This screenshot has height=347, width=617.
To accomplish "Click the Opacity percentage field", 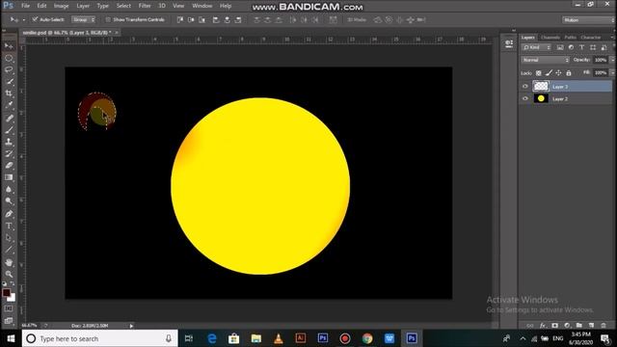I will [601, 60].
